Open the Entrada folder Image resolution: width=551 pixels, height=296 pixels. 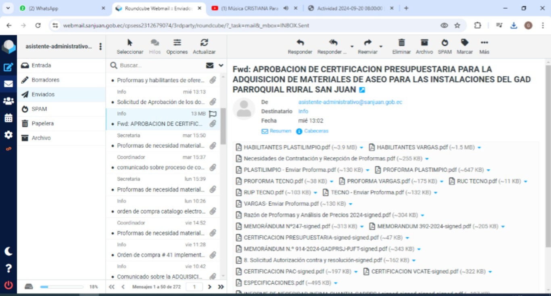coord(41,65)
